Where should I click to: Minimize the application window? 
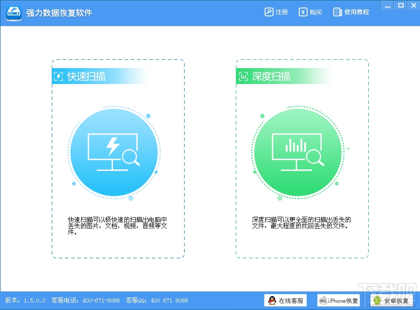point(387,6)
